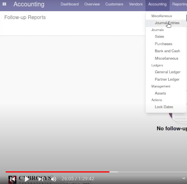Open the General Ledger
Image resolution: width=187 pixels, height=184 pixels.
(168, 72)
